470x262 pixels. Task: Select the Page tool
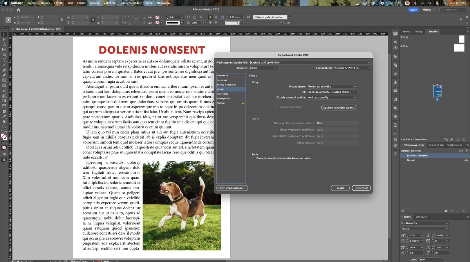[x=4, y=45]
